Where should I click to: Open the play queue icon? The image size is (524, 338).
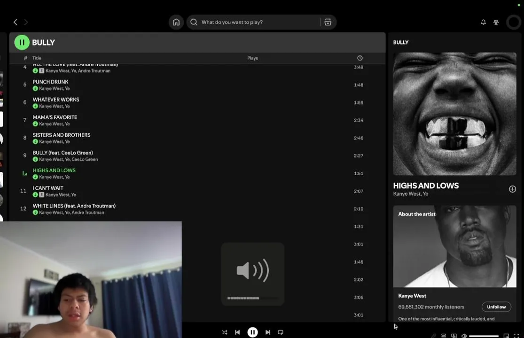click(444, 336)
